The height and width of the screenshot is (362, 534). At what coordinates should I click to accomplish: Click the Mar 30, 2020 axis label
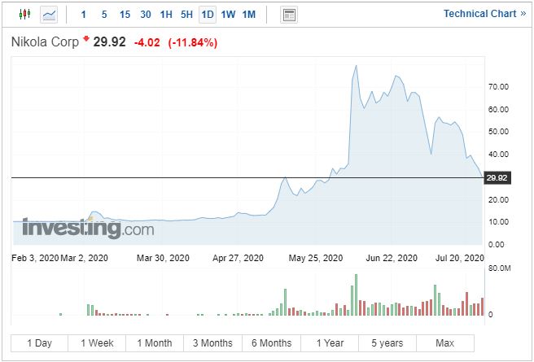point(163,258)
